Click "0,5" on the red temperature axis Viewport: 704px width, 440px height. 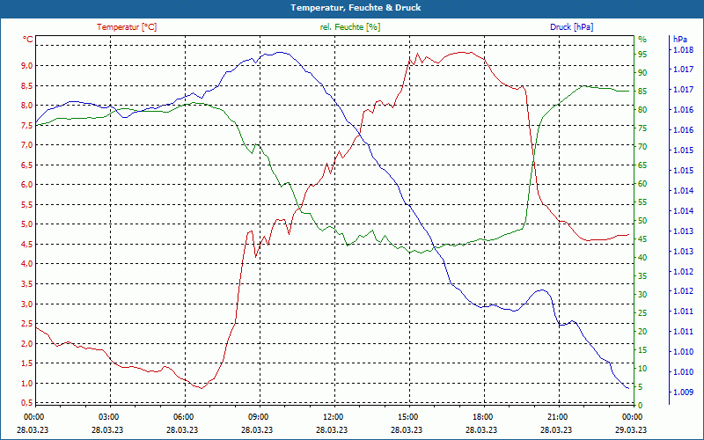click(x=27, y=403)
